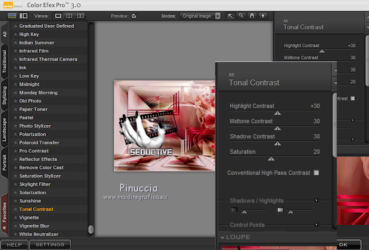Enable Conventional High Pass Contrast checkbox in enlarged panel
The height and width of the screenshot is (250, 369).
pos(316,173)
